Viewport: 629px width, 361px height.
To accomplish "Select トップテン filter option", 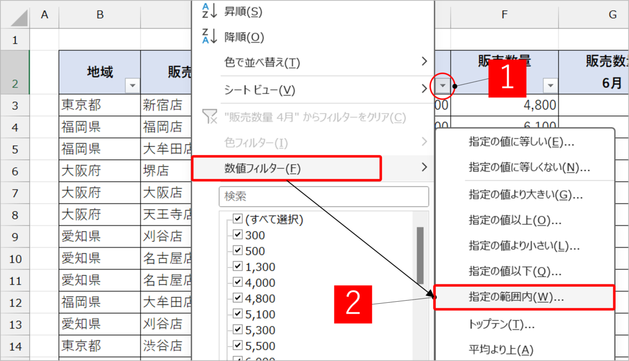I will pos(501,324).
